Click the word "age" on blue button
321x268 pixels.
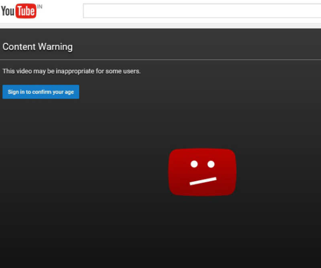69,92
